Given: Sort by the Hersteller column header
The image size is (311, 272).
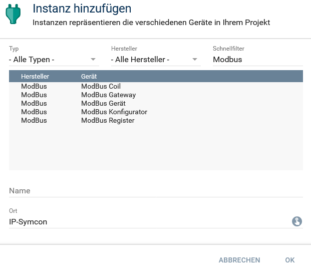Looking at the screenshot, I should click(35, 76).
